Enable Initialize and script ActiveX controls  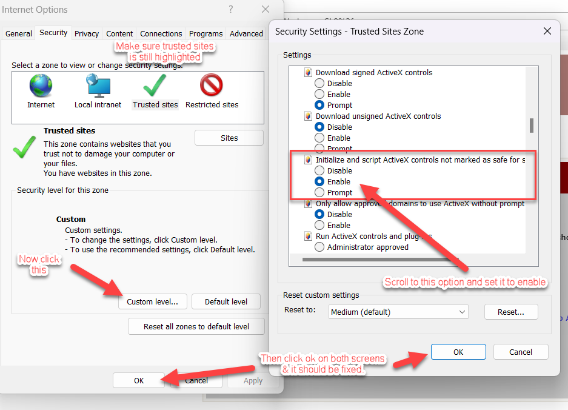[320, 181]
